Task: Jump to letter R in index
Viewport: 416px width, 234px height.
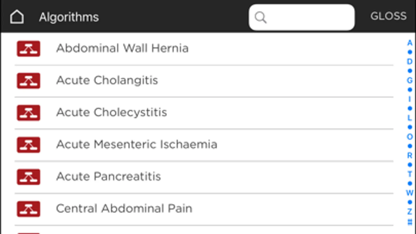Action: 410,155
